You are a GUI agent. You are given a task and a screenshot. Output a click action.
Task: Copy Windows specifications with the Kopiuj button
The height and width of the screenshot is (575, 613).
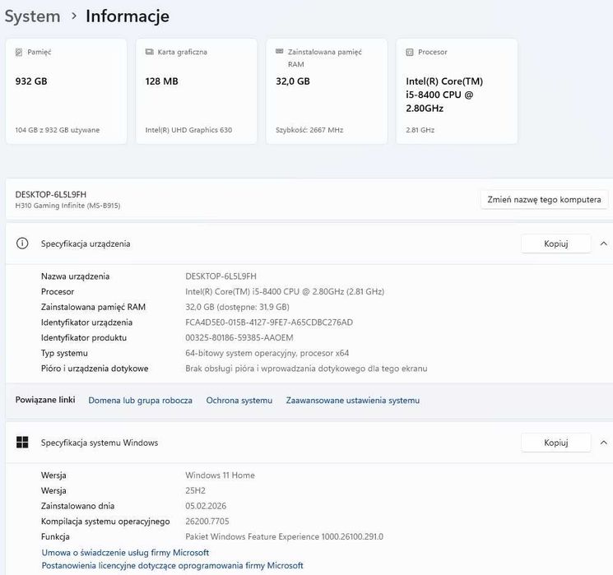[556, 443]
